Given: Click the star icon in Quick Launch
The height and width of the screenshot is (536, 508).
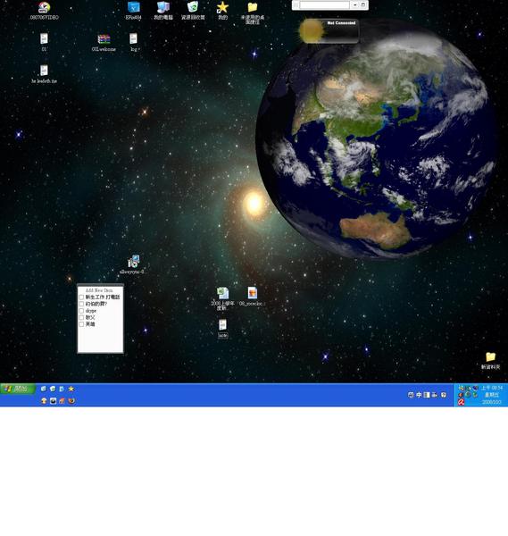Looking at the screenshot, I should coord(71,389).
